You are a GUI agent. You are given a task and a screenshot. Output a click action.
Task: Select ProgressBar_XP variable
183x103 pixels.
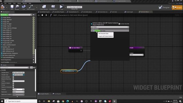(7, 43)
